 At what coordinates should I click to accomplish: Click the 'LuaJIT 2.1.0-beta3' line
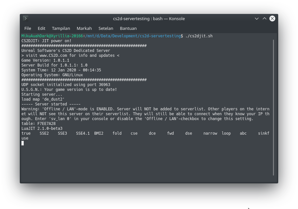tap(42, 129)
